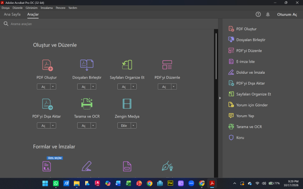Expand the dropdown arrow next to Zengin Medya Ekle
The image size is (303, 189).
pyautogui.click(x=134, y=125)
